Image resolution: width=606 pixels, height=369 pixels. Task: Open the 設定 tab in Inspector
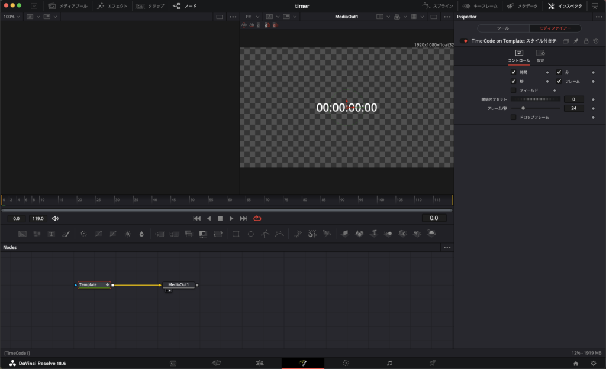tap(540, 56)
